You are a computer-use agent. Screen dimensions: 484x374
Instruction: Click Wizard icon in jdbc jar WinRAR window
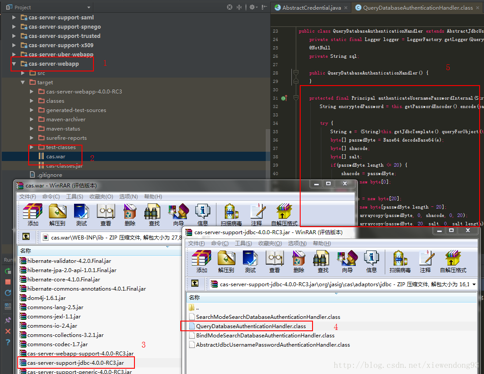347,258
